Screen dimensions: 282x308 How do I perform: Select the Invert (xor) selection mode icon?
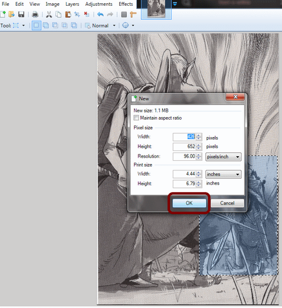click(x=74, y=25)
